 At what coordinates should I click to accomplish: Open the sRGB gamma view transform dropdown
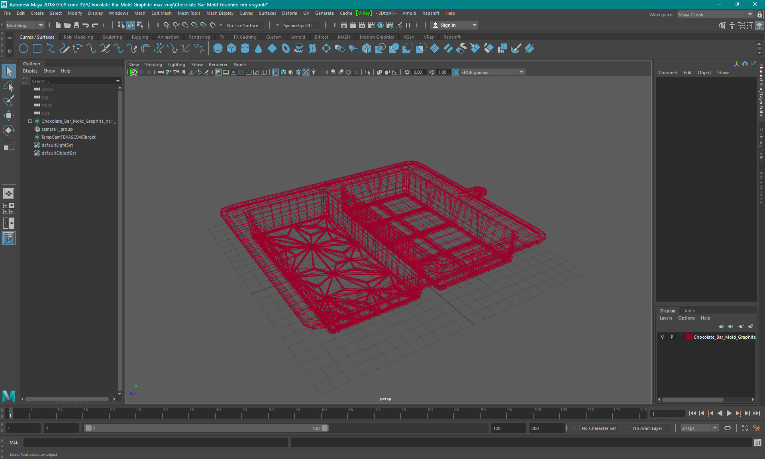(493, 72)
